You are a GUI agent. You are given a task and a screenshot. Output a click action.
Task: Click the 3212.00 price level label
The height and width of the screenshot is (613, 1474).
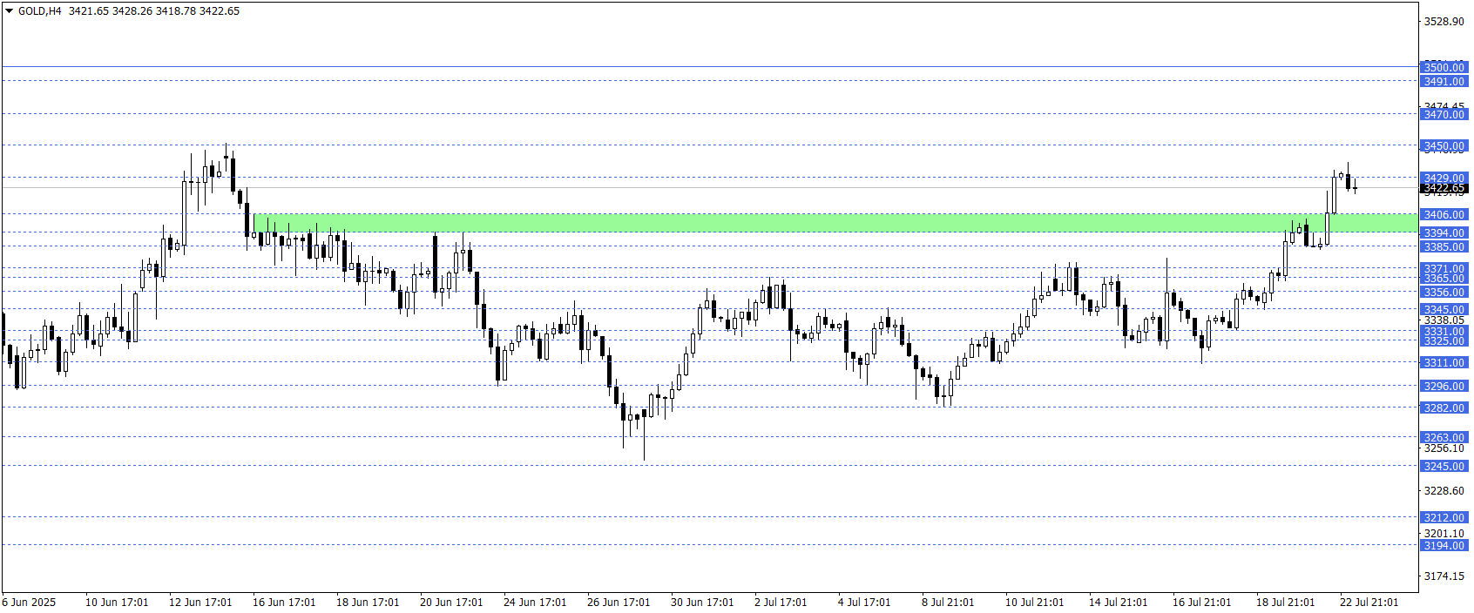click(1444, 517)
